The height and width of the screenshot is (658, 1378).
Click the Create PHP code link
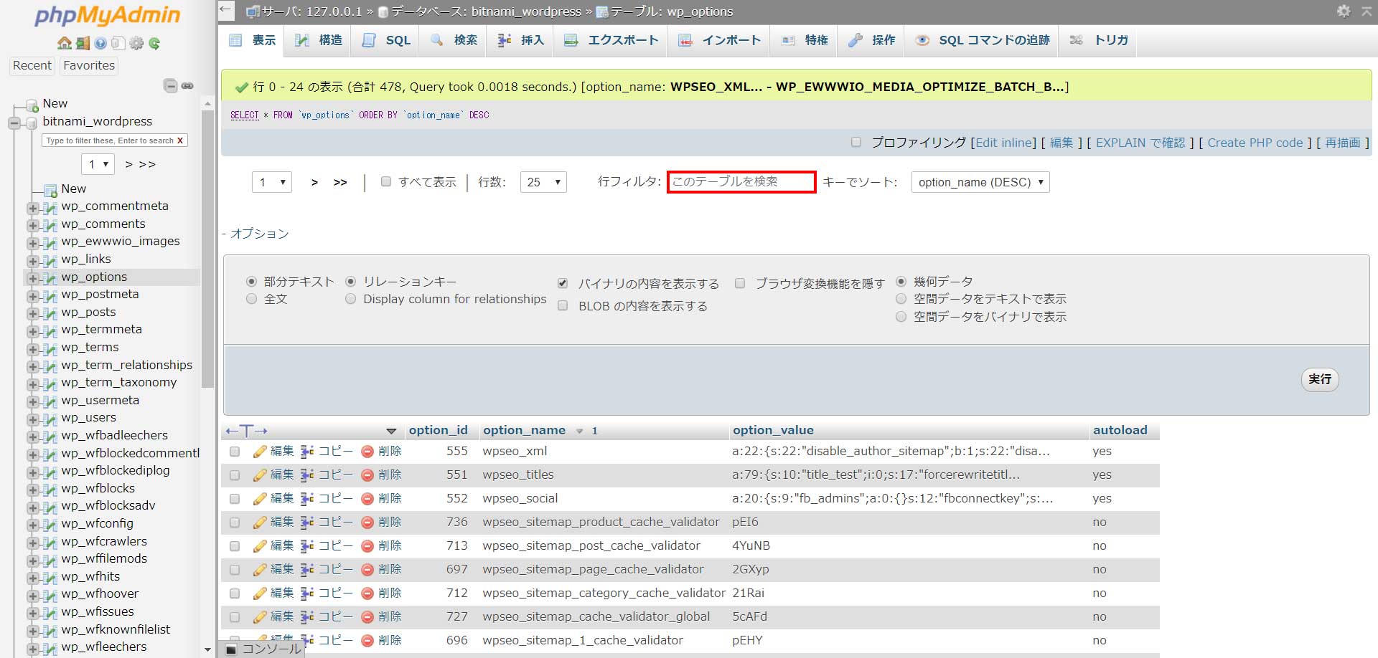pos(1255,143)
